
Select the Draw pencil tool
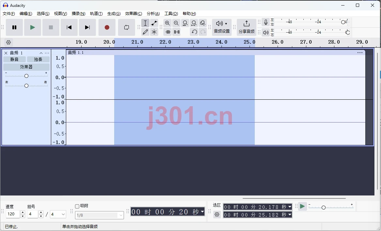click(x=145, y=32)
